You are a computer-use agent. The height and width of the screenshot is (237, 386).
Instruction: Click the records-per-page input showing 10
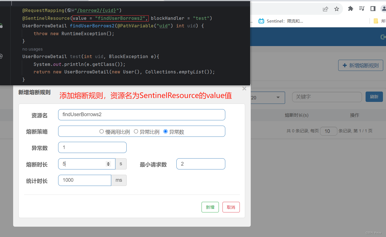point(329,131)
